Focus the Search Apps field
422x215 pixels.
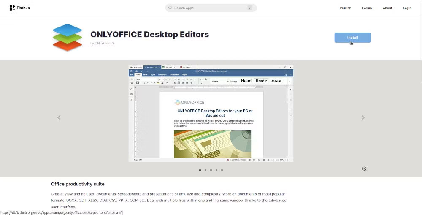211,8
